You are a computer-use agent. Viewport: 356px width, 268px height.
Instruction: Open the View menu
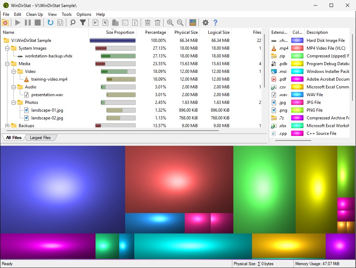pos(52,14)
